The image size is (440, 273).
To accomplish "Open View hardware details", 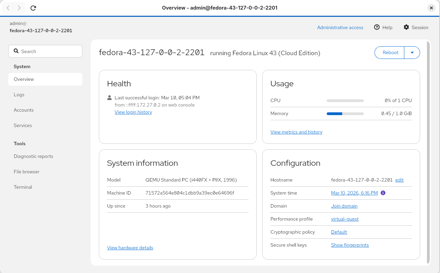I will click(130, 248).
